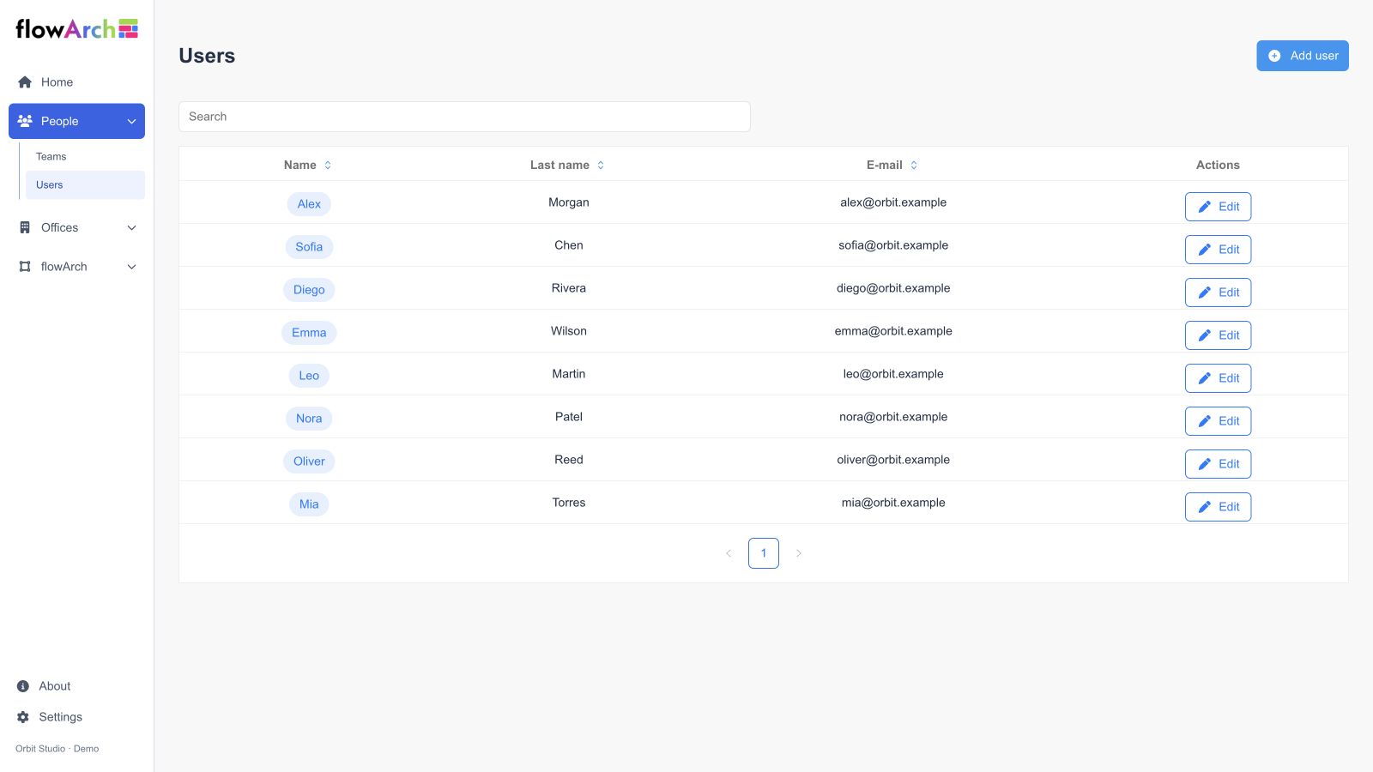Edit user Nora Patel
This screenshot has height=772, width=1373.
click(x=1218, y=421)
